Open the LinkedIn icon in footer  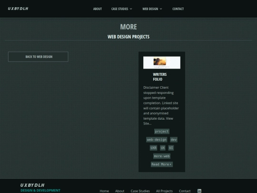click(x=199, y=191)
